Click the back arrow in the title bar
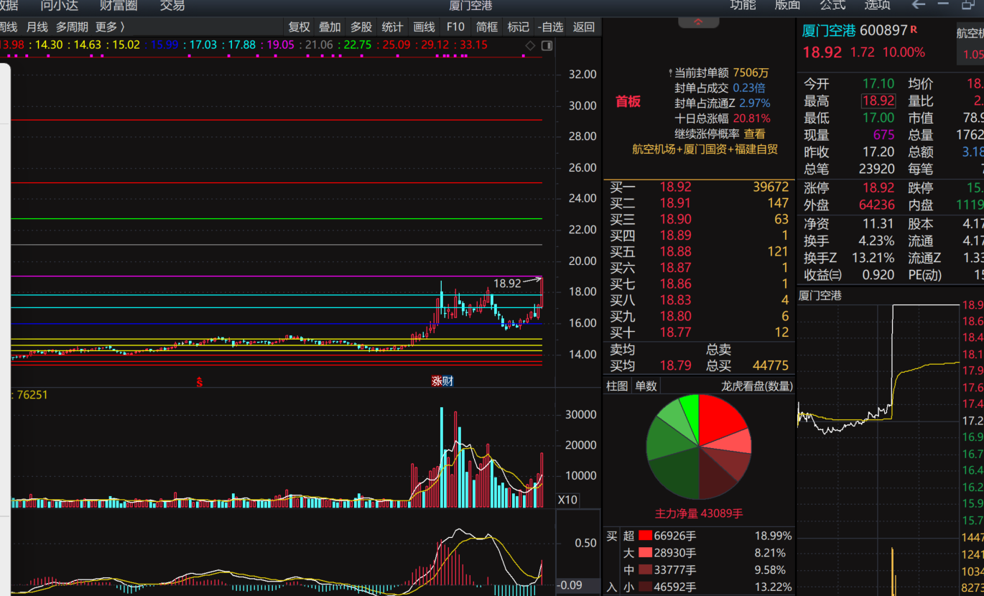The height and width of the screenshot is (596, 984). [918, 5]
